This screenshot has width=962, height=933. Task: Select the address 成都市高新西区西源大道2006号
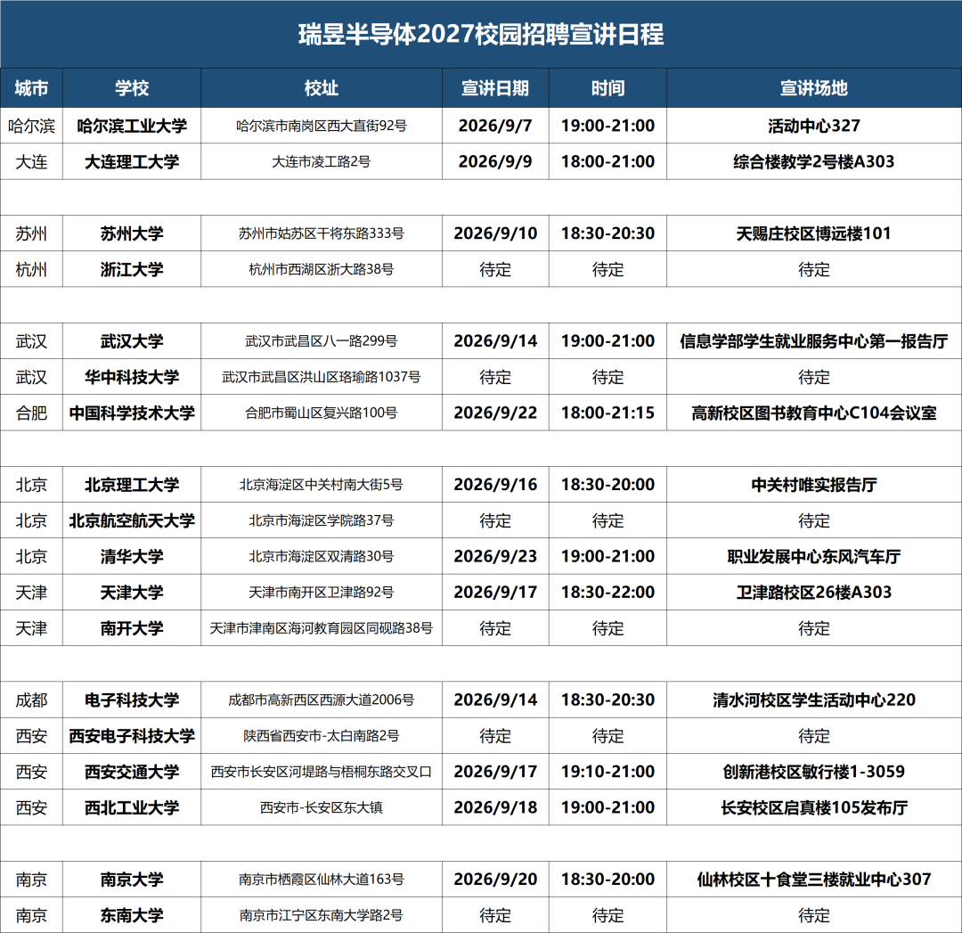coord(322,700)
